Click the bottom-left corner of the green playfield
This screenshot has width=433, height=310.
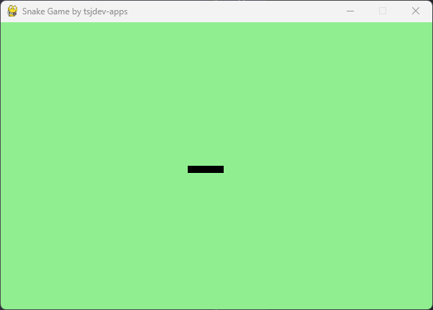(x=4, y=305)
